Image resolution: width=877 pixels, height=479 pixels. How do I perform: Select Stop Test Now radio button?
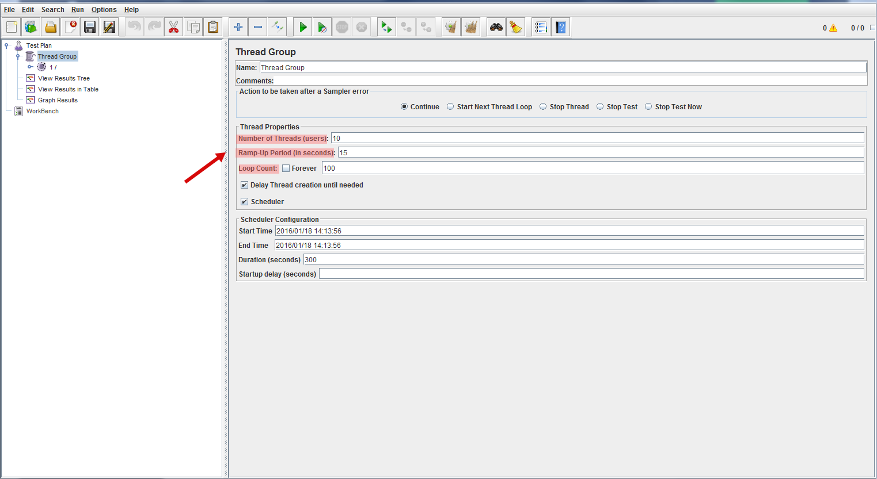point(648,106)
